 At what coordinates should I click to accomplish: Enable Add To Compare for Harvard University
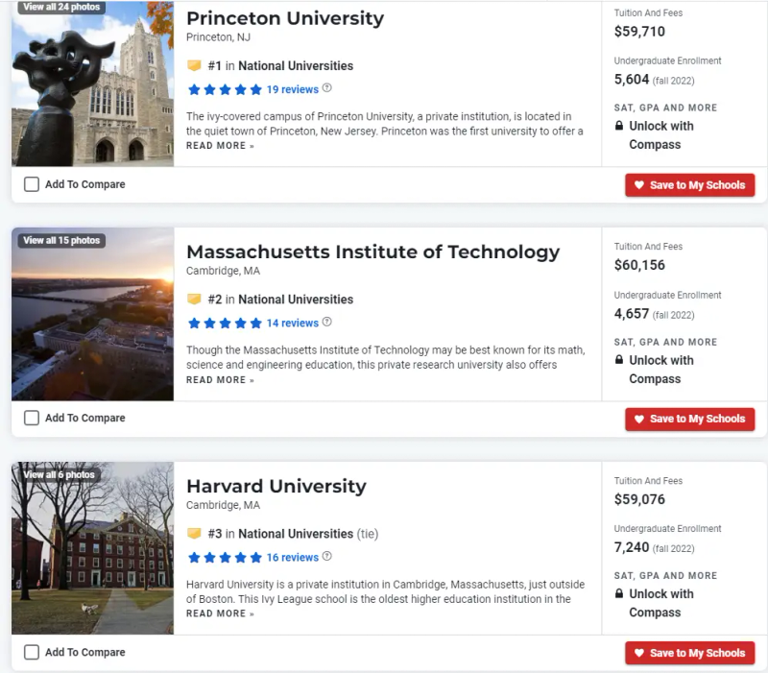pyautogui.click(x=32, y=652)
